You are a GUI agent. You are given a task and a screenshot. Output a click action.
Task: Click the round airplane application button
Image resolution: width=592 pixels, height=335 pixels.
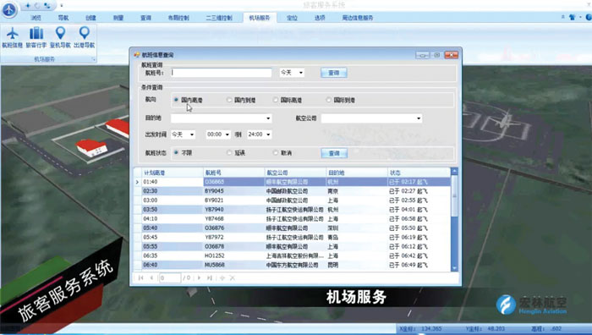(x=8, y=9)
